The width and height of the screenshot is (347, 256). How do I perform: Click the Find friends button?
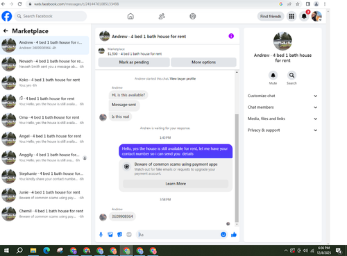tap(271, 16)
